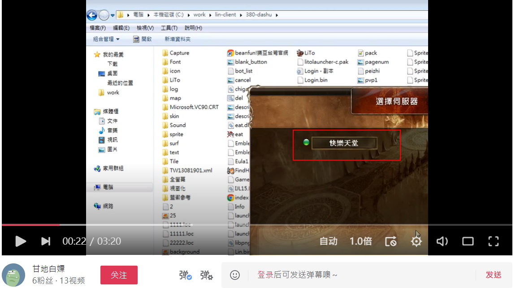This screenshot has width=520, height=288.
Task: Follow the uploader with 关注 button
Action: click(119, 275)
